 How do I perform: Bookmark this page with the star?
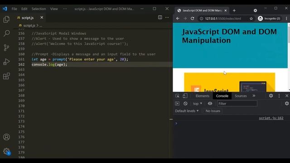click(x=251, y=19)
